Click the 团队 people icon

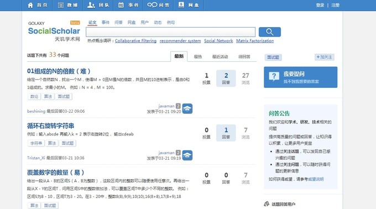pos(91,5)
